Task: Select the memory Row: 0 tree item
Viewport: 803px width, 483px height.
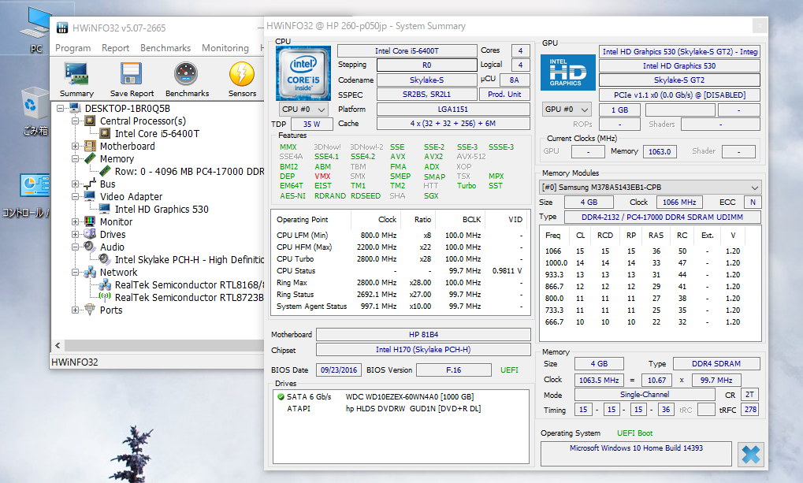Action: click(189, 171)
